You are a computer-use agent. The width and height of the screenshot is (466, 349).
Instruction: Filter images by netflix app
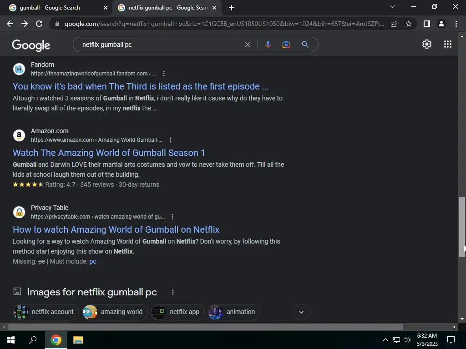178,312
